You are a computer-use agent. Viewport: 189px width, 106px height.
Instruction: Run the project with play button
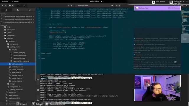(117, 5)
